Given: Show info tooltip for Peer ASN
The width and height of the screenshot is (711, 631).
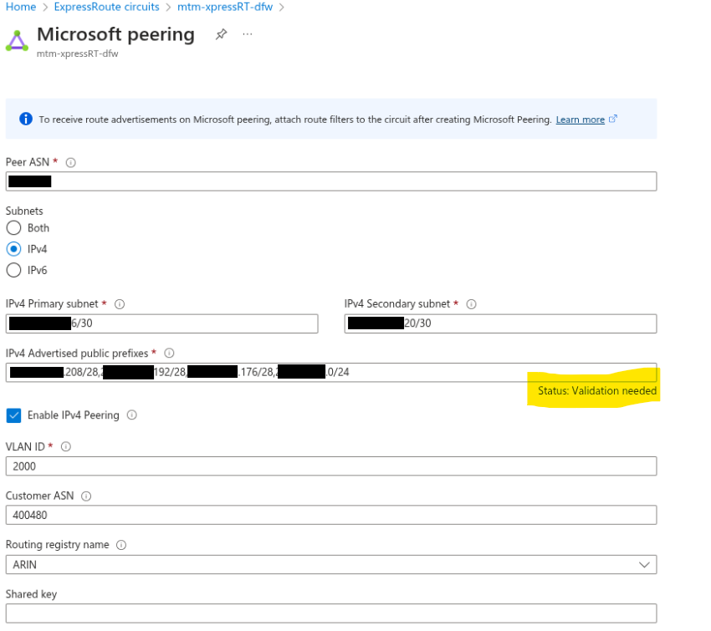Looking at the screenshot, I should coord(71,163).
